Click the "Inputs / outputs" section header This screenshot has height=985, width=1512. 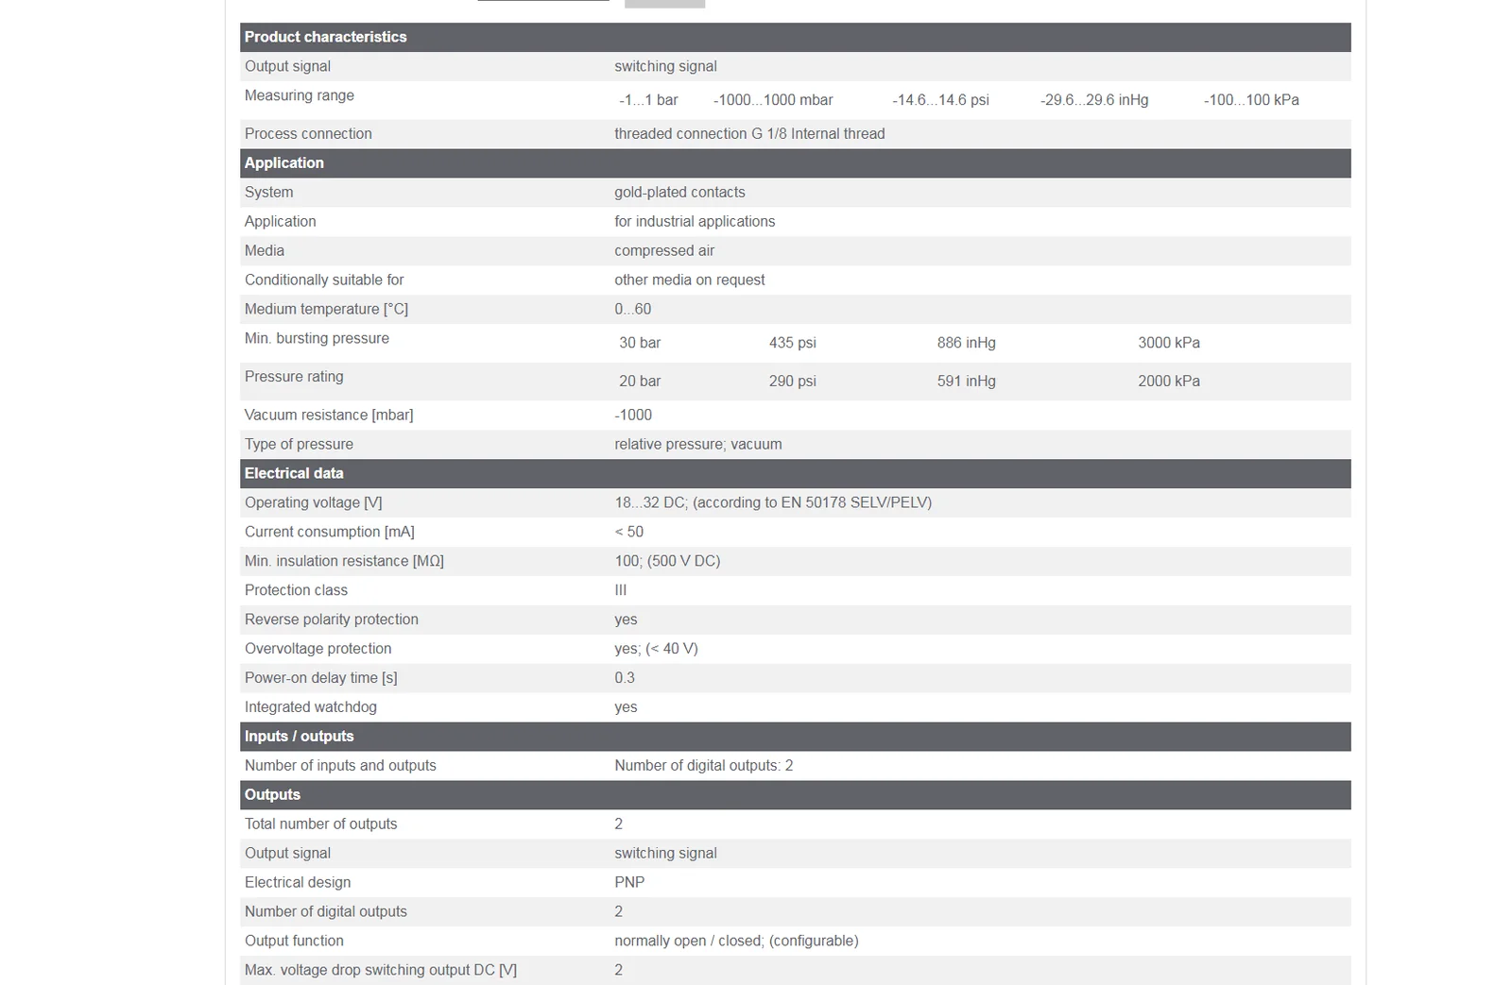tap(795, 738)
